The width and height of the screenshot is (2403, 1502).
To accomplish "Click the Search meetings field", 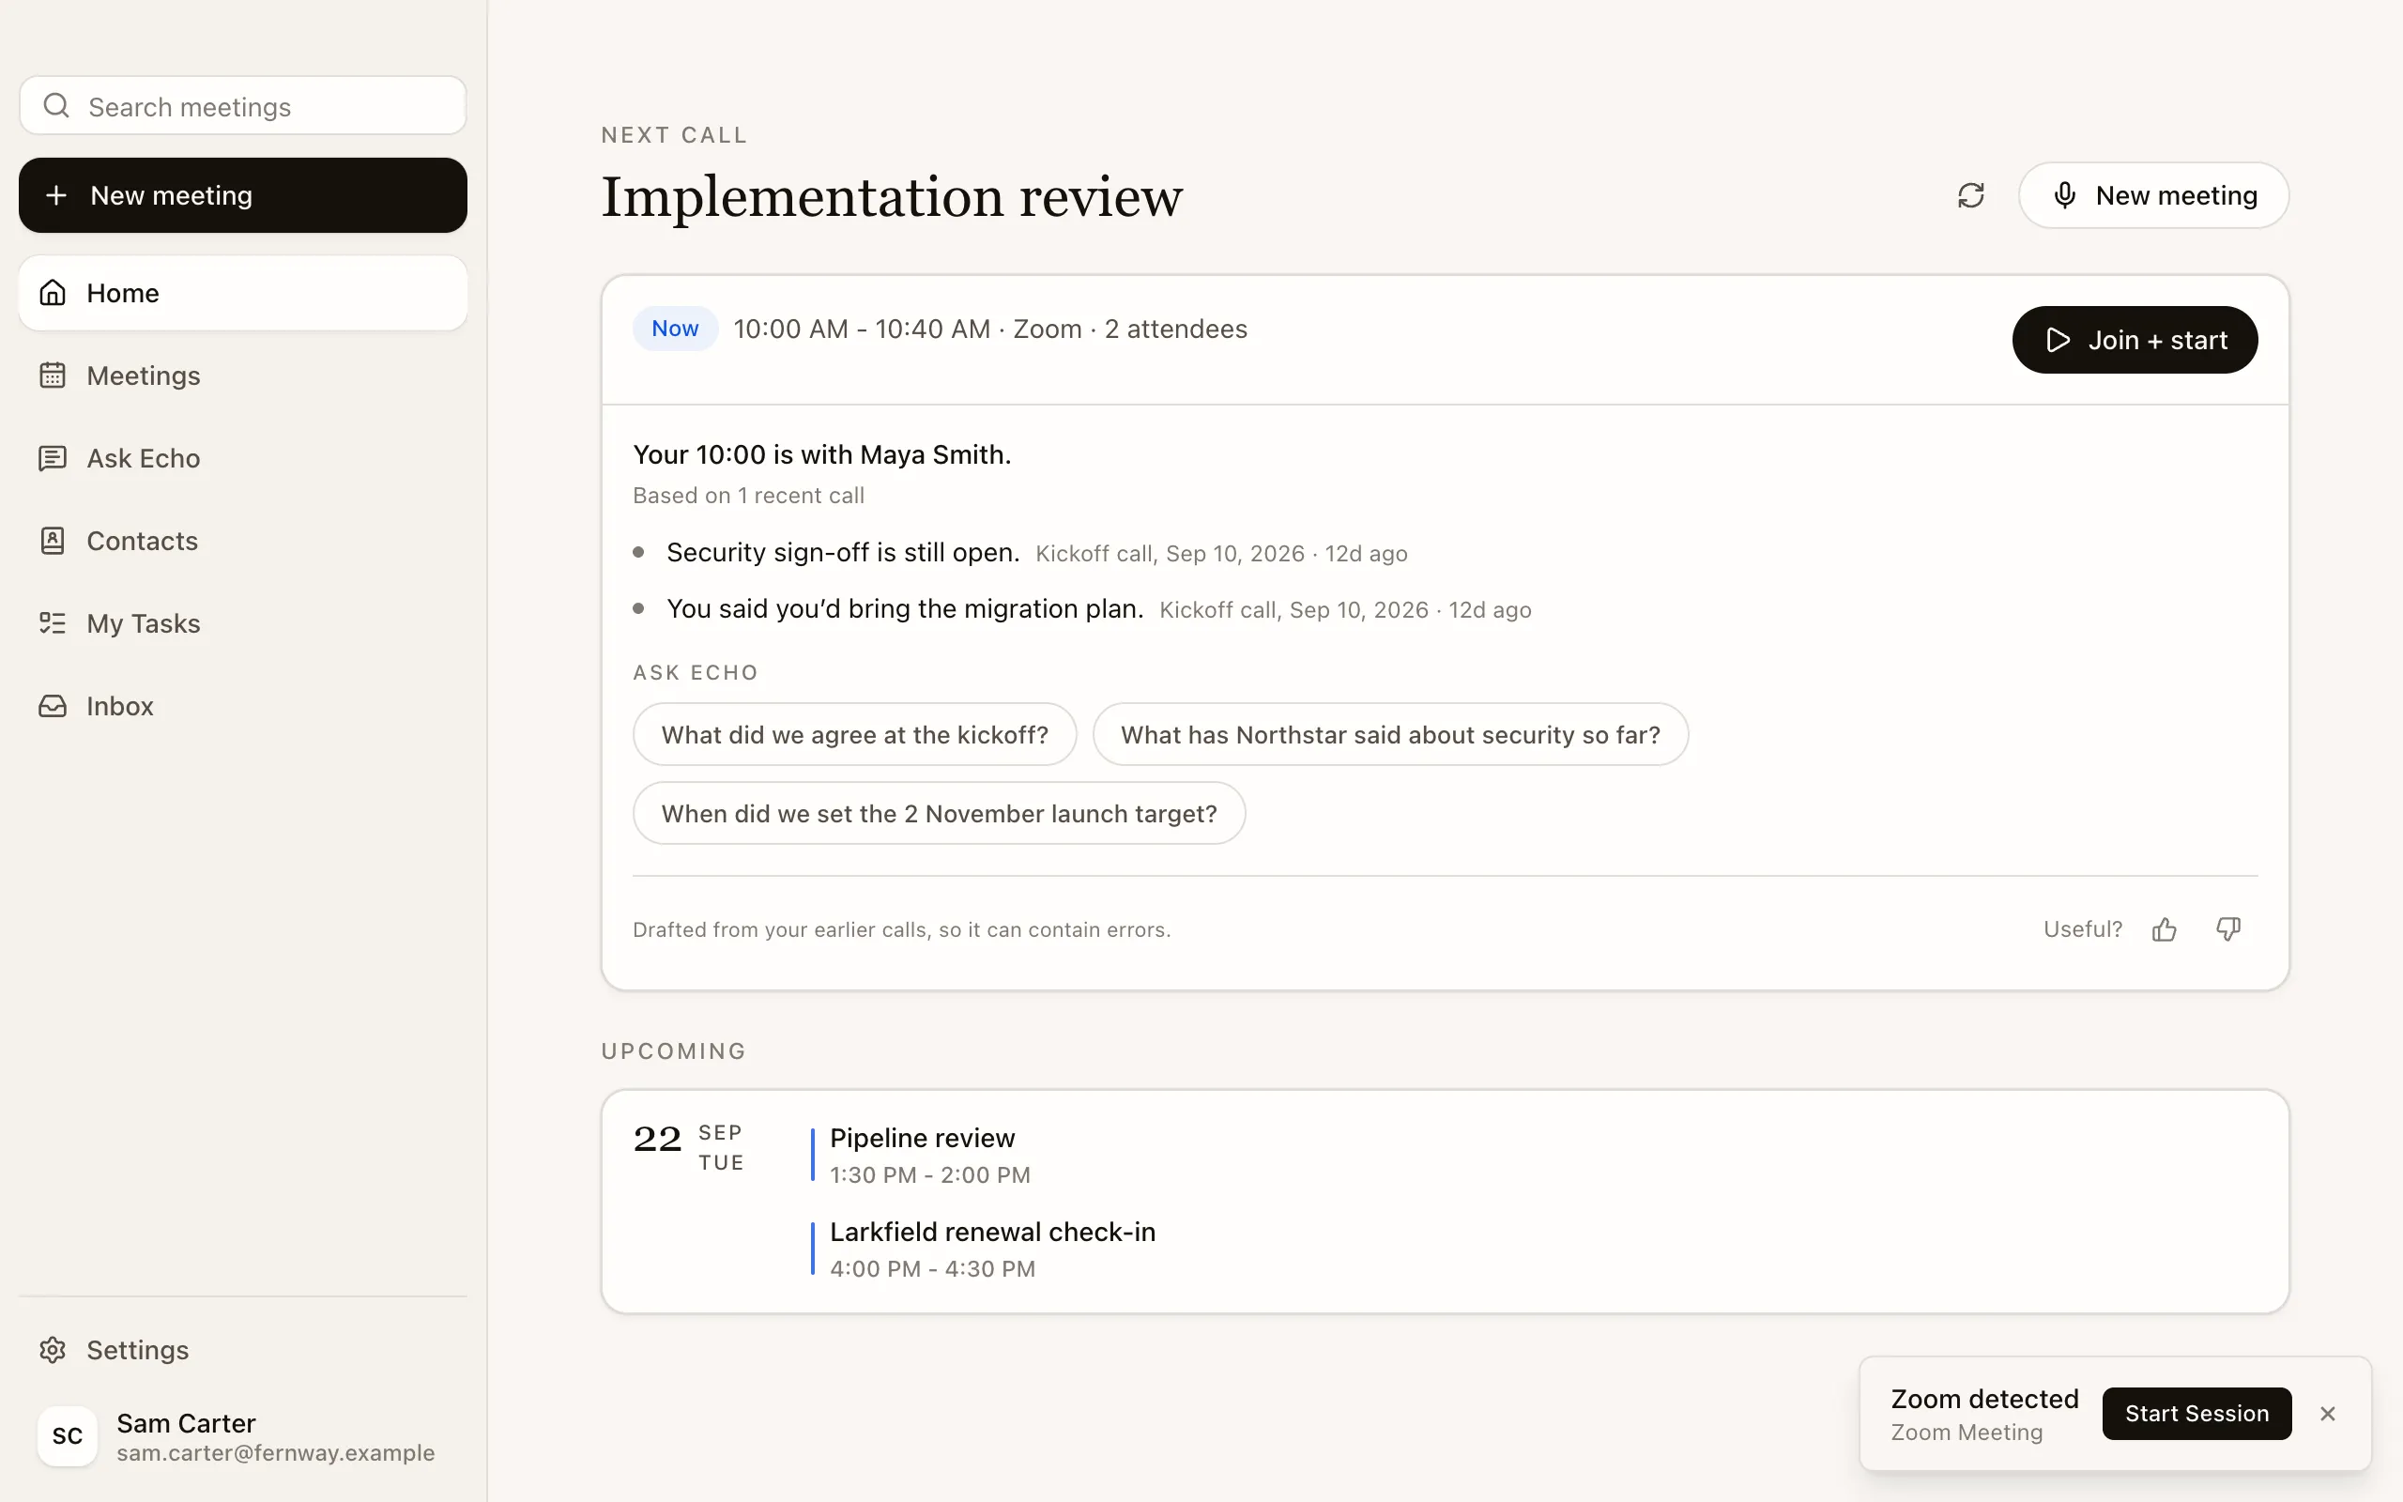I will coord(242,106).
